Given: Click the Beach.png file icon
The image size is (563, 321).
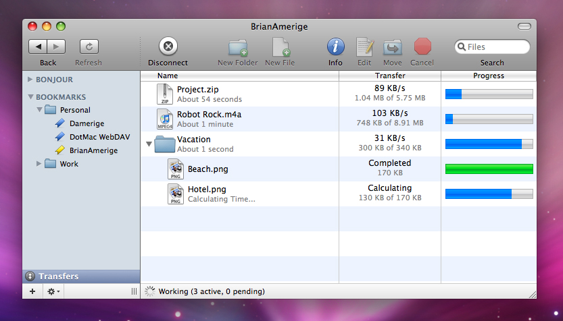Looking at the screenshot, I should [176, 169].
